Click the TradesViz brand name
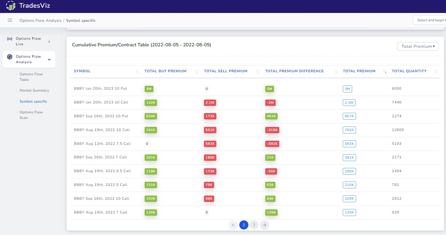Image resolution: width=446 pixels, height=235 pixels. 34,6
